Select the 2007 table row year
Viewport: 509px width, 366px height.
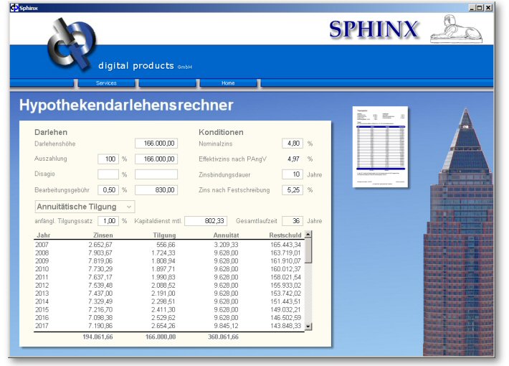(x=42, y=245)
